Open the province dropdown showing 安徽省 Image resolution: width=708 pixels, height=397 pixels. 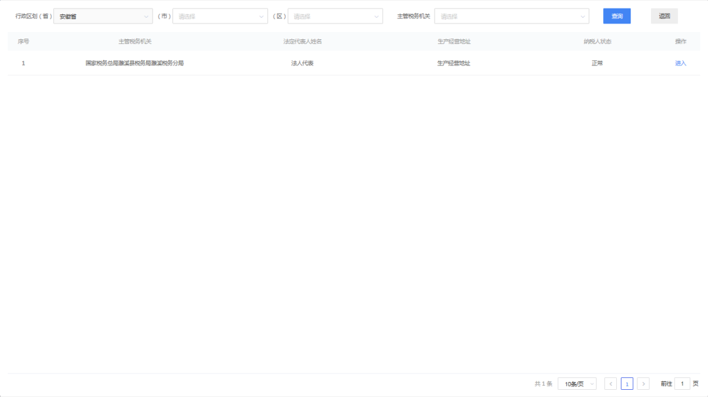coord(103,16)
